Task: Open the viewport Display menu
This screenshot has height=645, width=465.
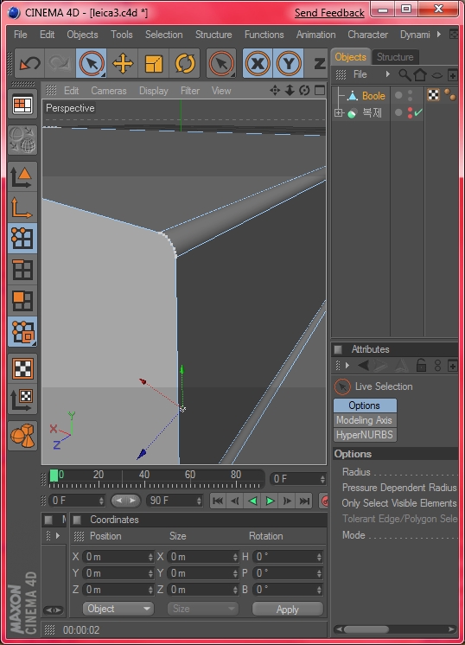Action: (x=153, y=91)
